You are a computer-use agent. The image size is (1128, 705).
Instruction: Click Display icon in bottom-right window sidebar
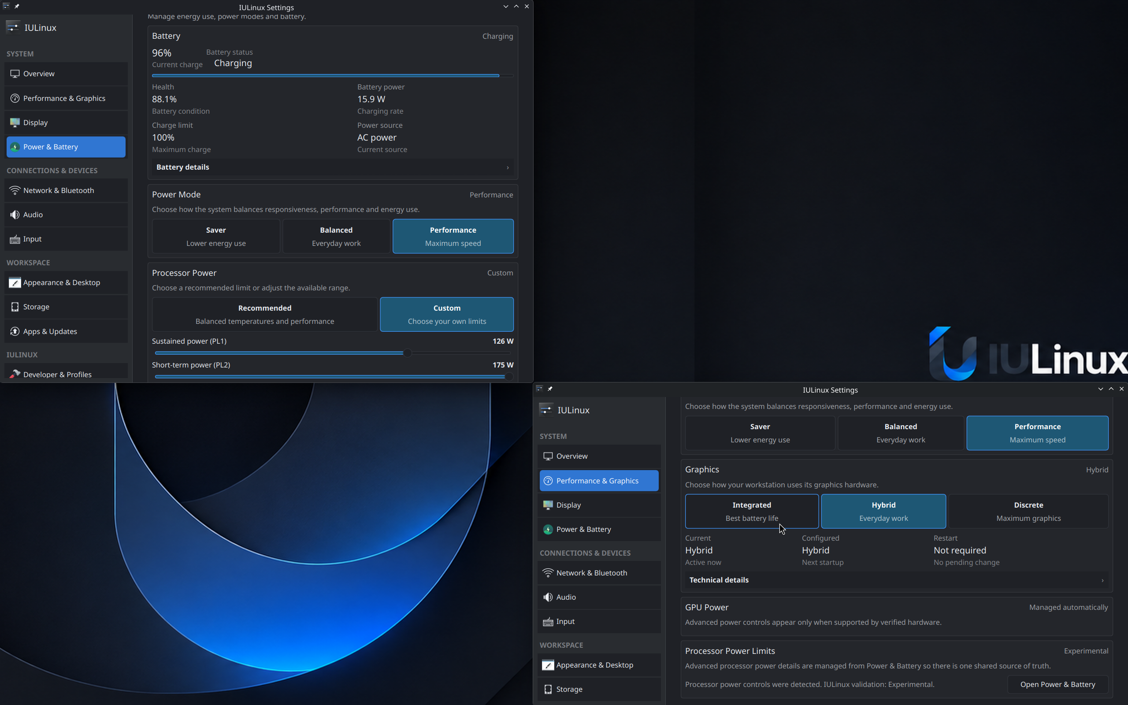point(548,505)
